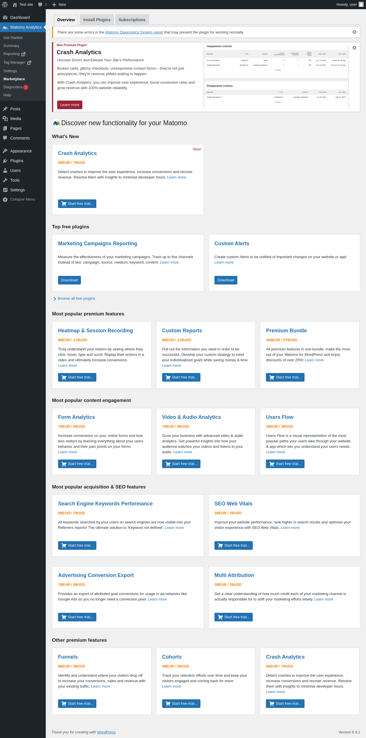Expand Browse all free plugins

(76, 299)
